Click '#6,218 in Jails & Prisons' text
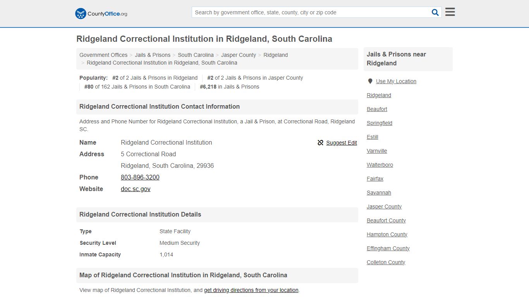Viewport: 529px width, 297px height. coord(229,87)
